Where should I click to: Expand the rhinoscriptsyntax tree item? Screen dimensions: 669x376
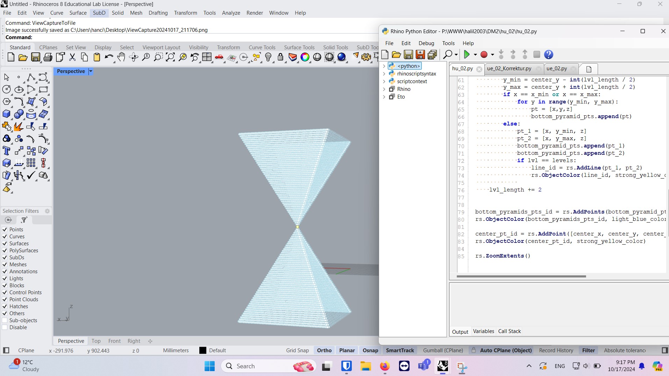(385, 74)
